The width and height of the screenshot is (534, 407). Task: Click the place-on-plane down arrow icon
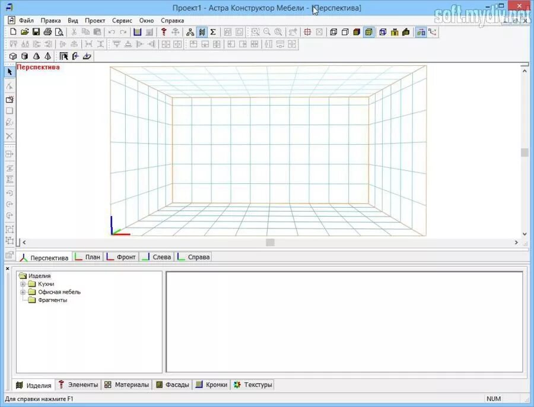pyautogui.click(x=87, y=56)
